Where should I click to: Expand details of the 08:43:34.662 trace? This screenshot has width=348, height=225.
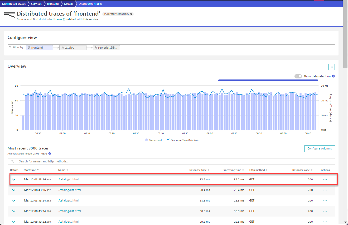tap(14, 201)
